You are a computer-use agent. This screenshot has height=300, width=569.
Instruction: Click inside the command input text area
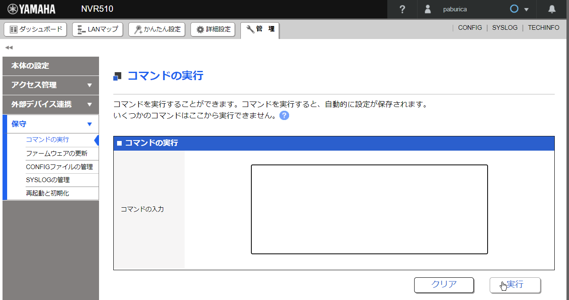[369, 209]
